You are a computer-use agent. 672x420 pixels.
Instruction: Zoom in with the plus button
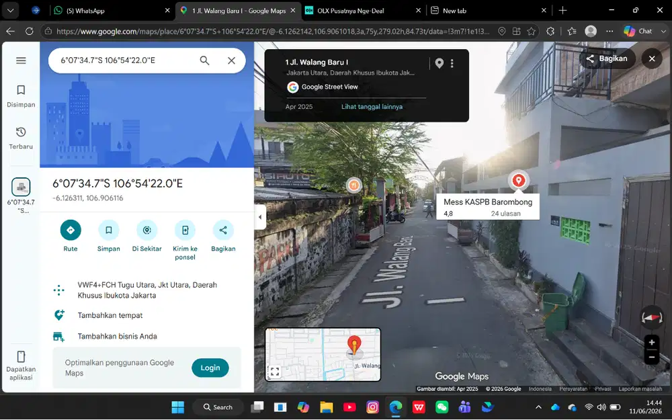(x=651, y=343)
